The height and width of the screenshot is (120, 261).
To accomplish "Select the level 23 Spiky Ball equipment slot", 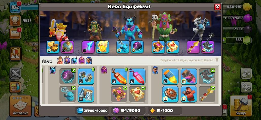I will pyautogui.click(x=67, y=47).
